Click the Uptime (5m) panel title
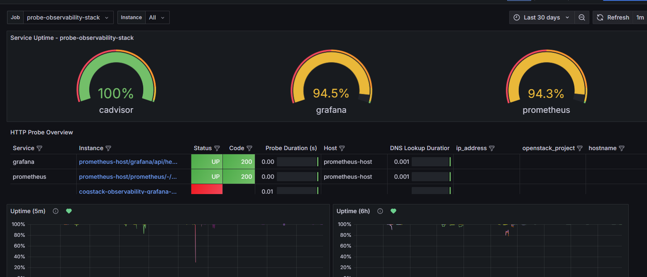Screen dimensions: 647x277 click(x=28, y=211)
